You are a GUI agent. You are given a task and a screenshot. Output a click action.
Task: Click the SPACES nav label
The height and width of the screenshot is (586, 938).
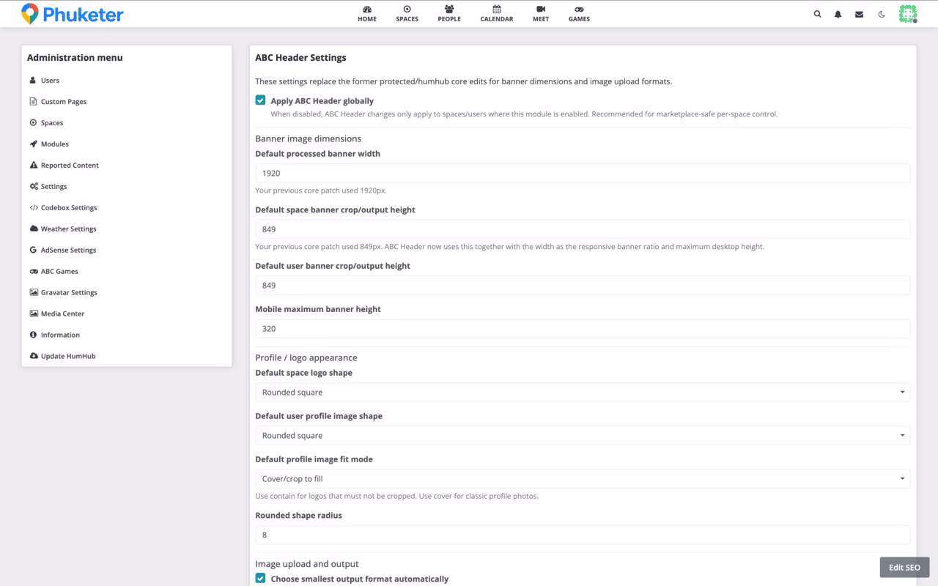pyautogui.click(x=407, y=19)
